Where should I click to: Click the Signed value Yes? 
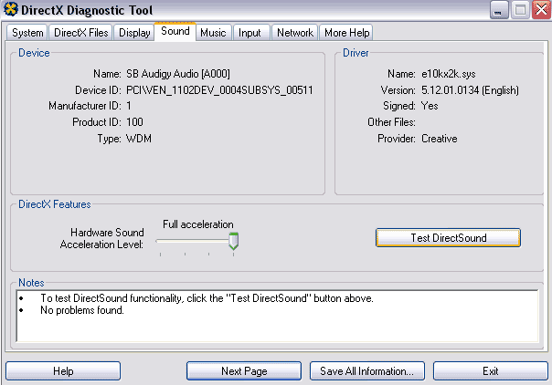tap(430, 106)
